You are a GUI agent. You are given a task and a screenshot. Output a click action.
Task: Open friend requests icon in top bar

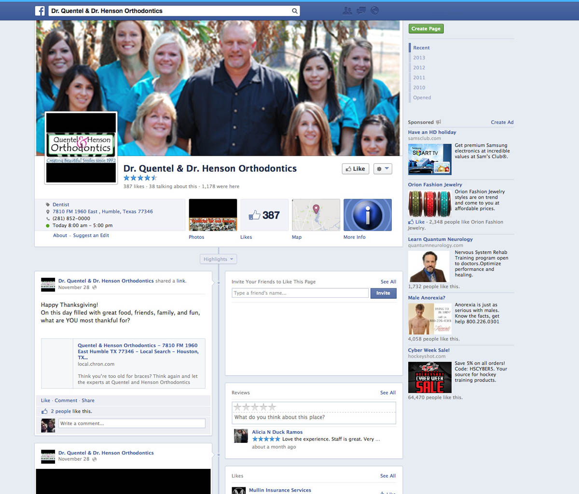pyautogui.click(x=347, y=11)
